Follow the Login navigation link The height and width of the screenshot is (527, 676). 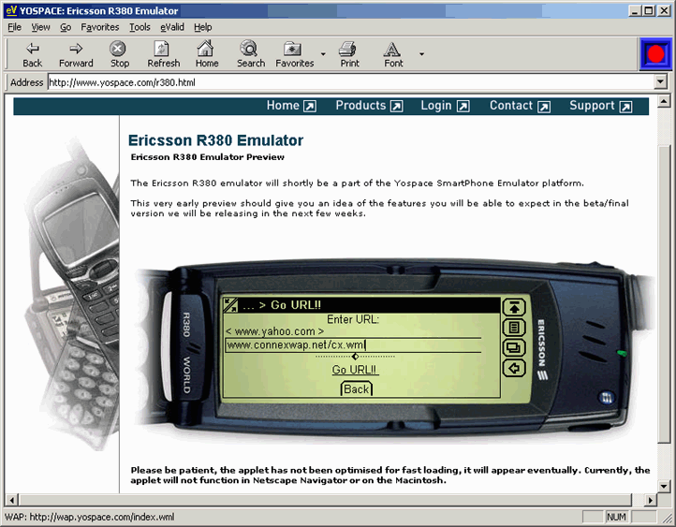pyautogui.click(x=446, y=106)
